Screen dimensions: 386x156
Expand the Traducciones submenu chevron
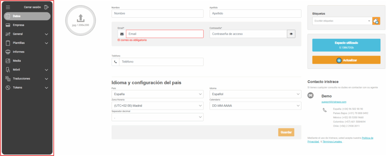(46, 79)
